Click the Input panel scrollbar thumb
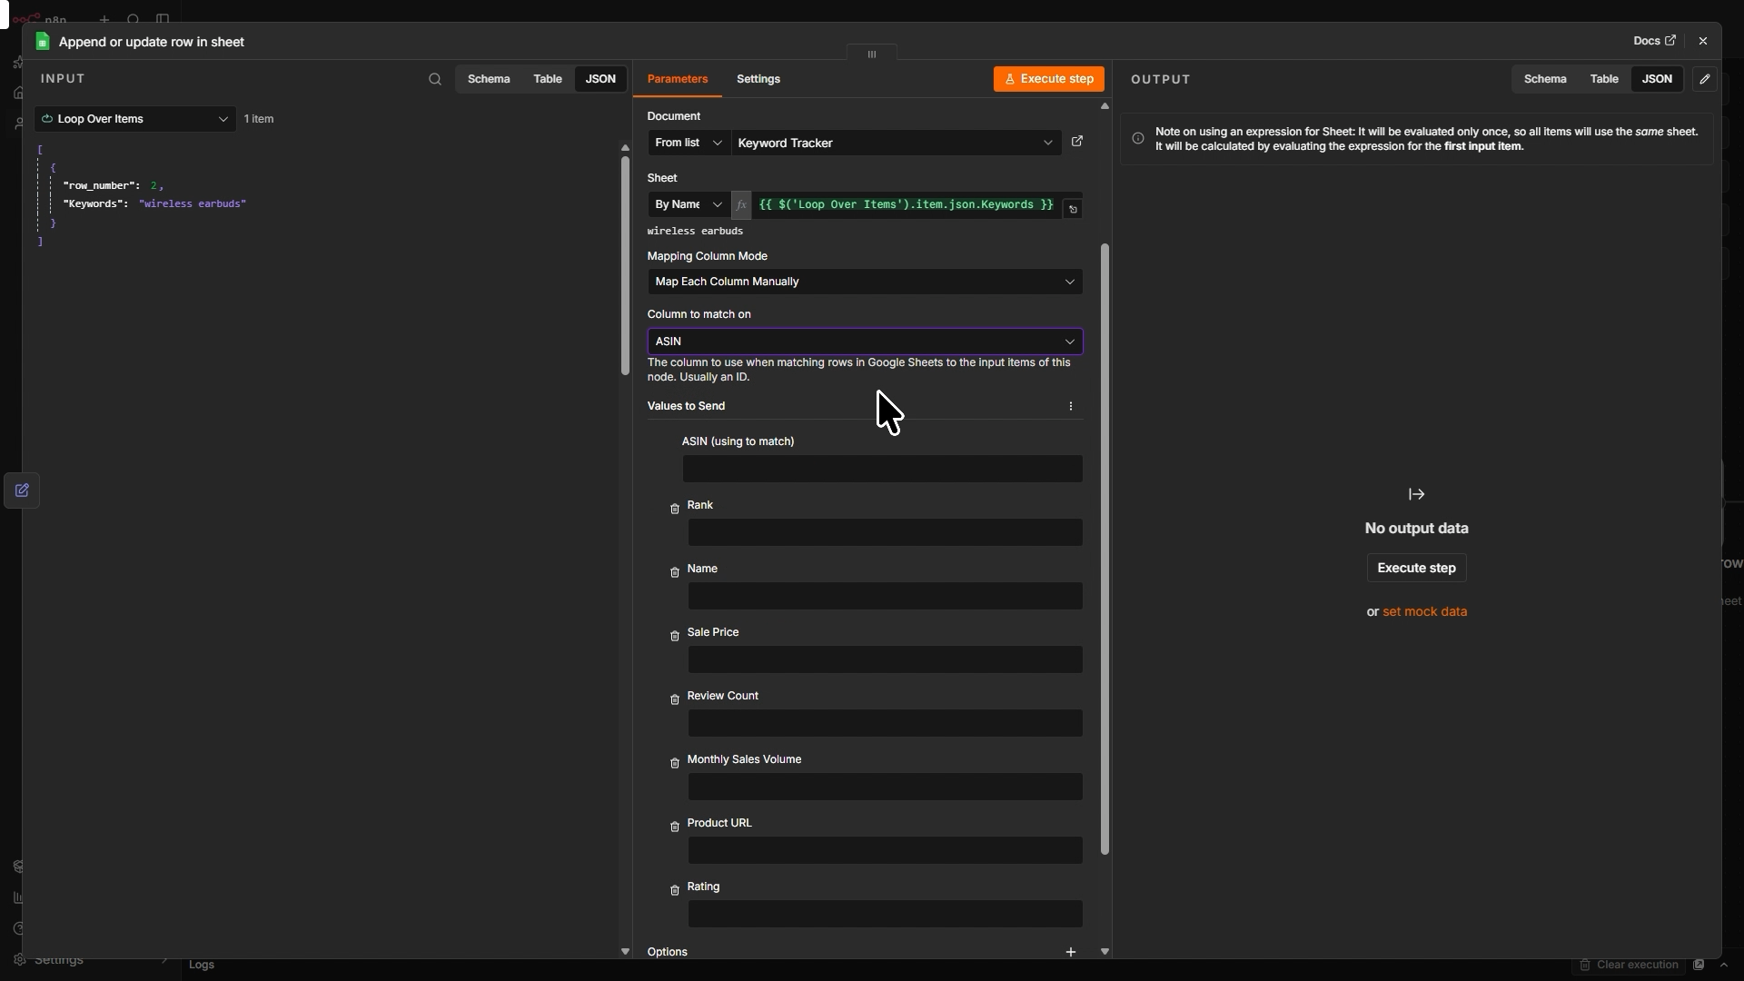1744x981 pixels. (625, 265)
